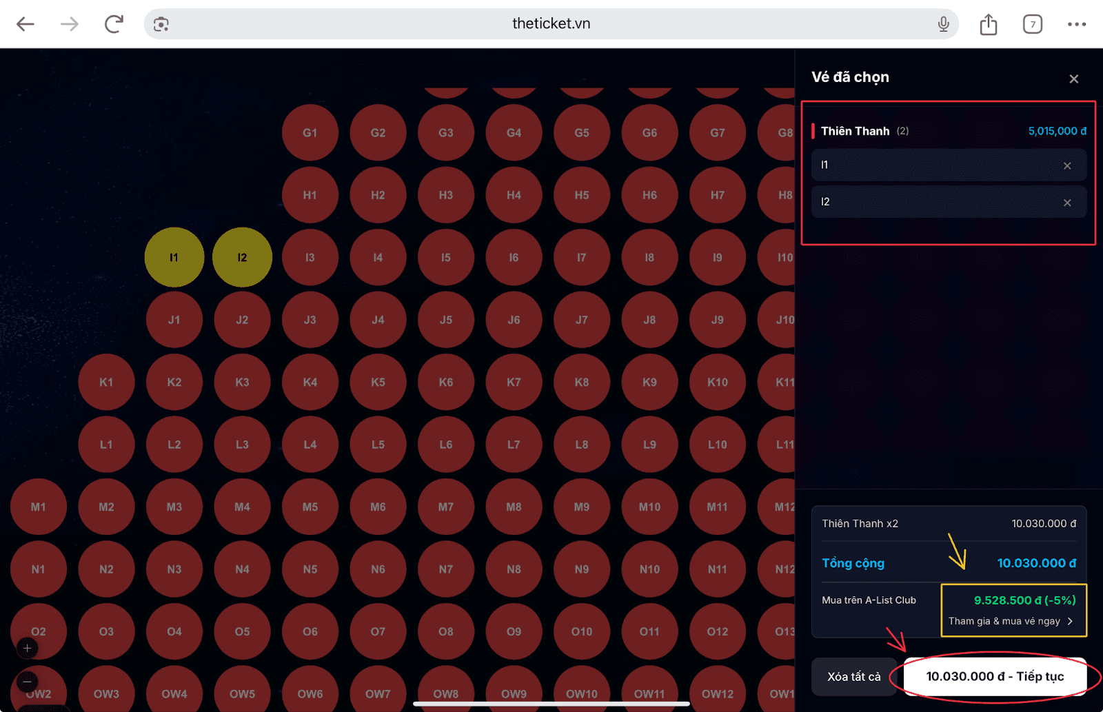Choose seat M1 on the seating chart
The height and width of the screenshot is (712, 1103).
pos(39,507)
